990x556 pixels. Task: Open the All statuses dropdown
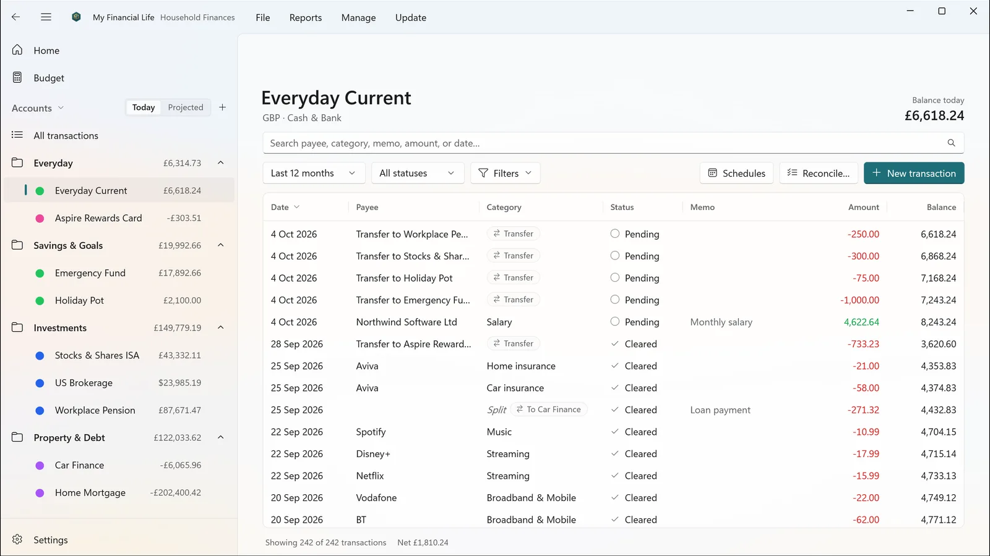pyautogui.click(x=418, y=173)
